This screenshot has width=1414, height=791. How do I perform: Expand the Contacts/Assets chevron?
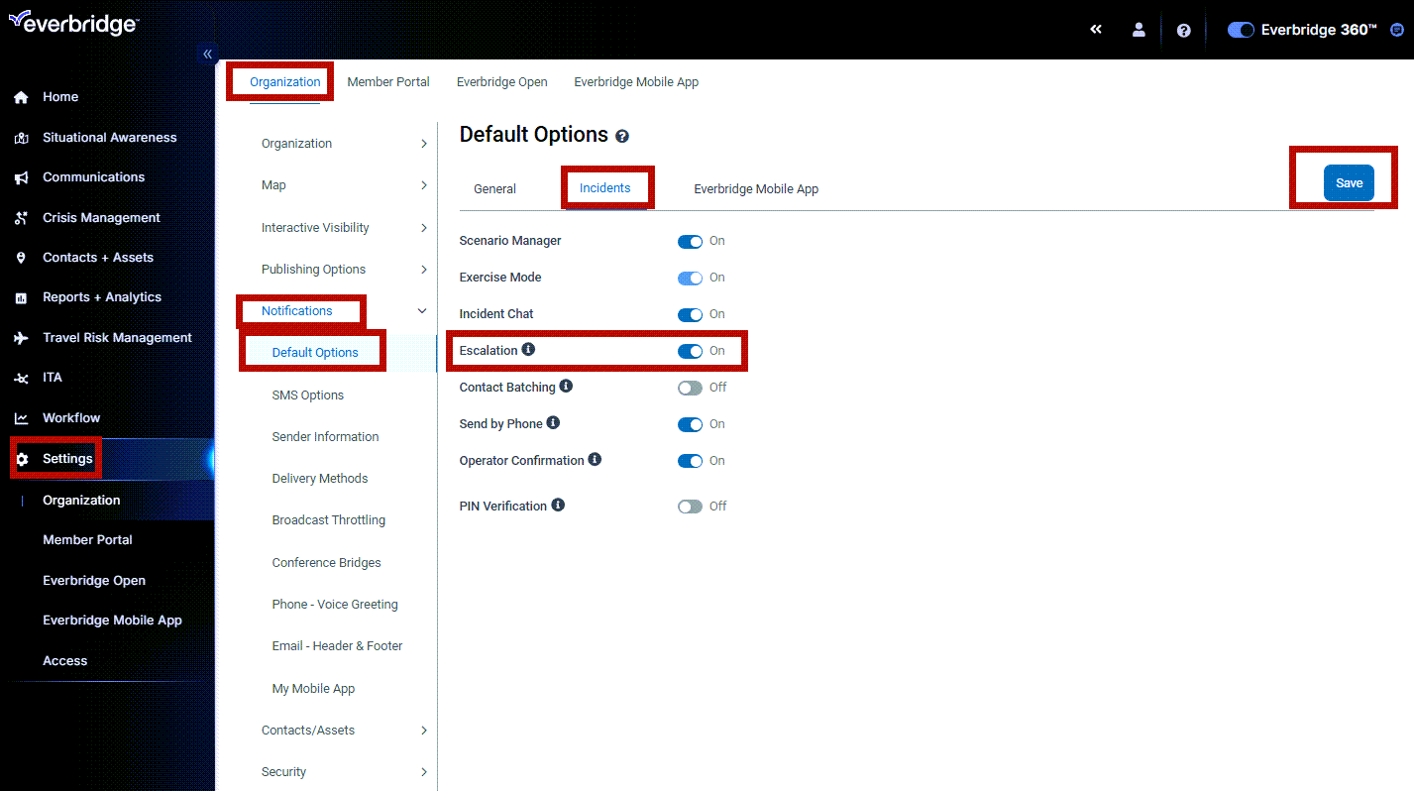pos(424,731)
